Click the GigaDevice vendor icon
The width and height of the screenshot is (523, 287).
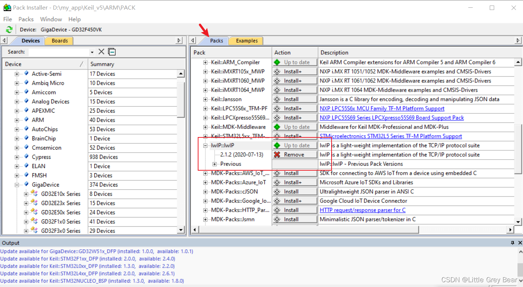(26, 184)
